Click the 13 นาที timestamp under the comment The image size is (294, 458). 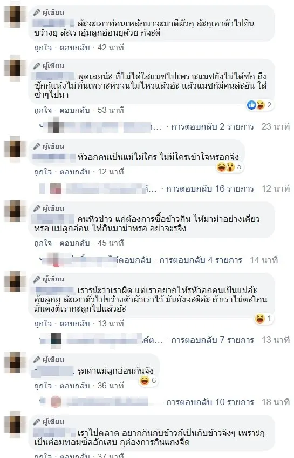(111, 324)
